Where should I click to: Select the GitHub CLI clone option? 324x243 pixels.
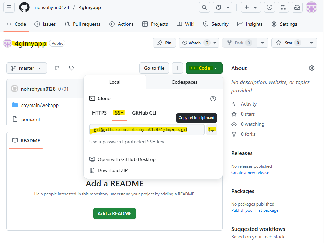click(144, 113)
